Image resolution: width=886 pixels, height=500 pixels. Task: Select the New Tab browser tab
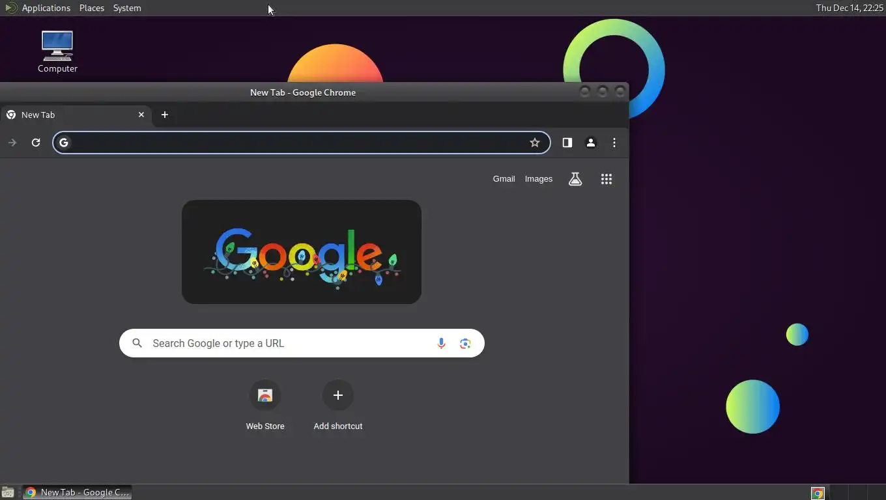(x=76, y=115)
